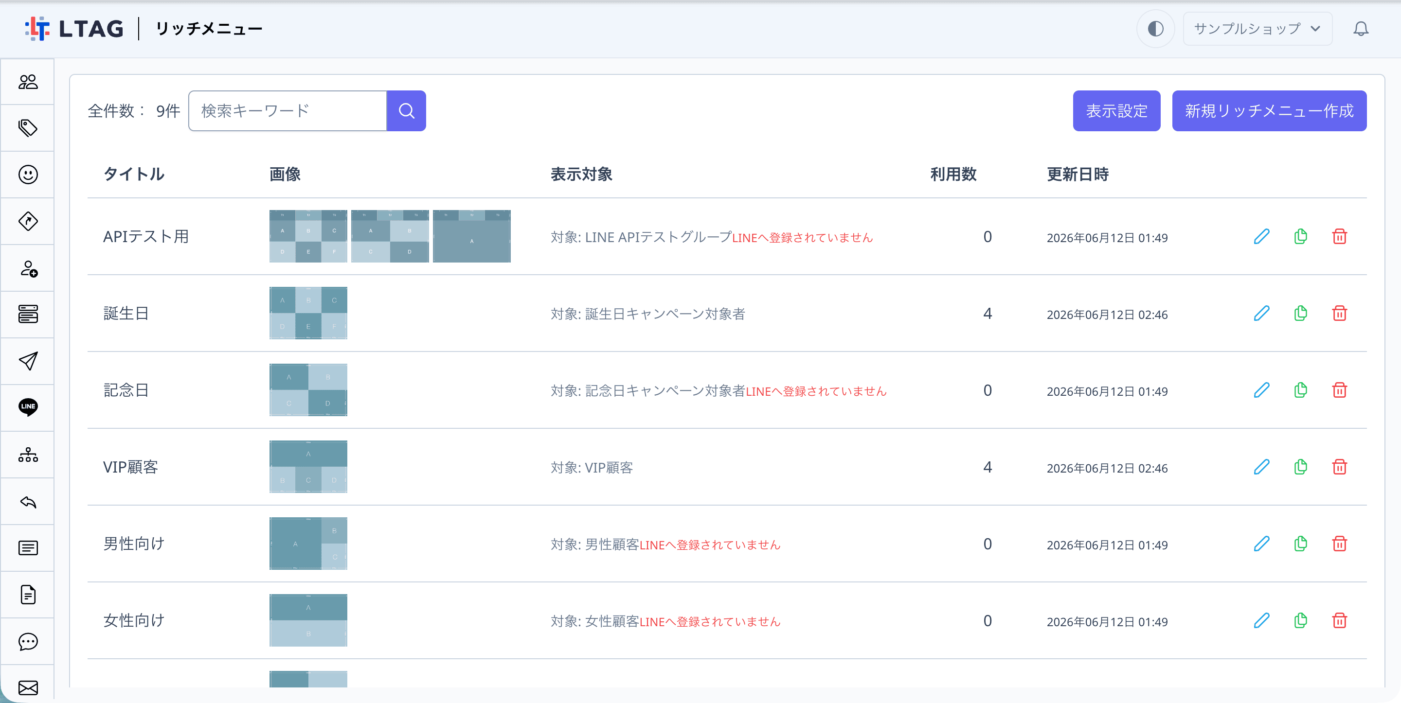Open the LINE speech bubble sidebar icon

[28, 407]
